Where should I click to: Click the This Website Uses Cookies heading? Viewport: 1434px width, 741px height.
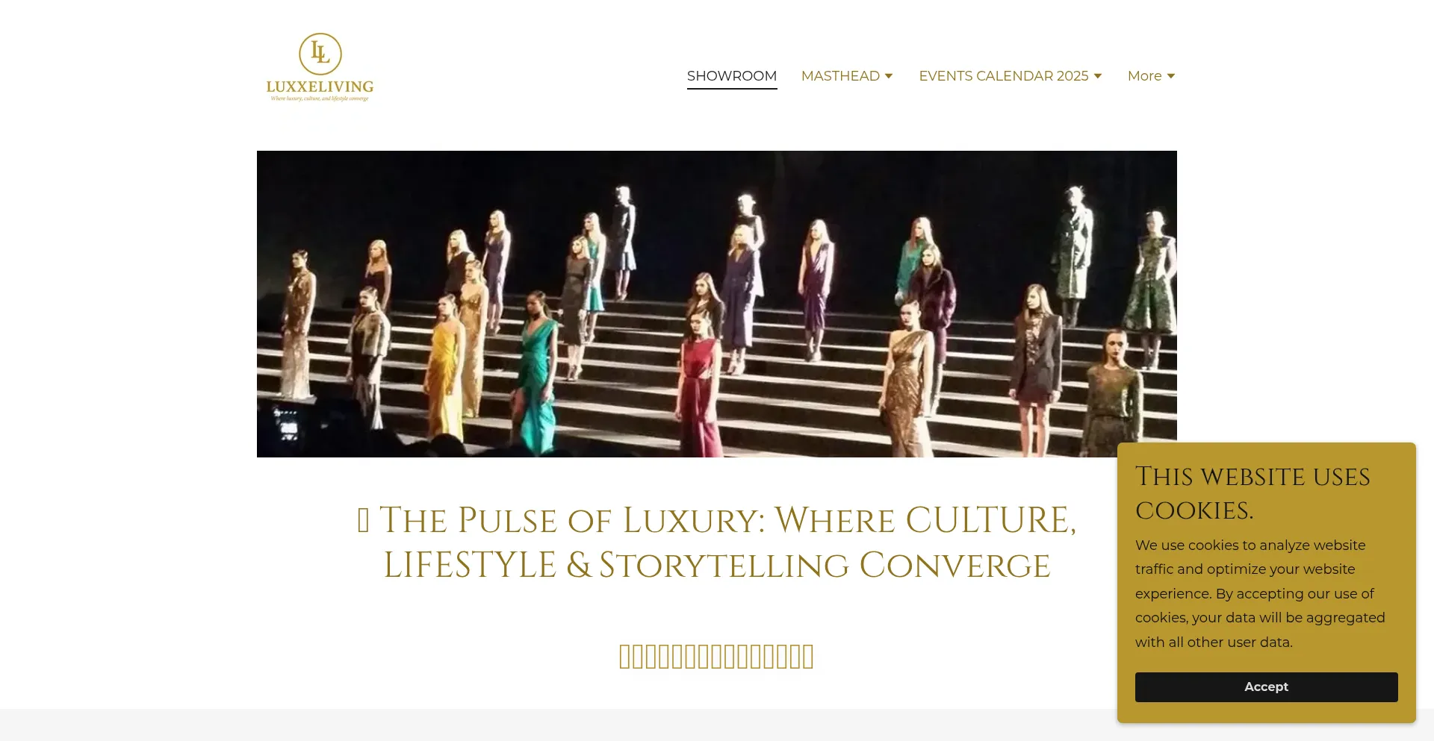(x=1253, y=493)
